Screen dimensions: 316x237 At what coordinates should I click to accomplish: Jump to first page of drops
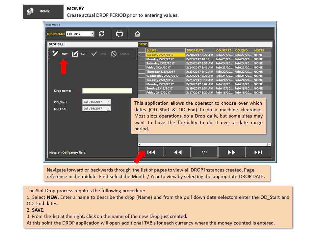(151, 152)
